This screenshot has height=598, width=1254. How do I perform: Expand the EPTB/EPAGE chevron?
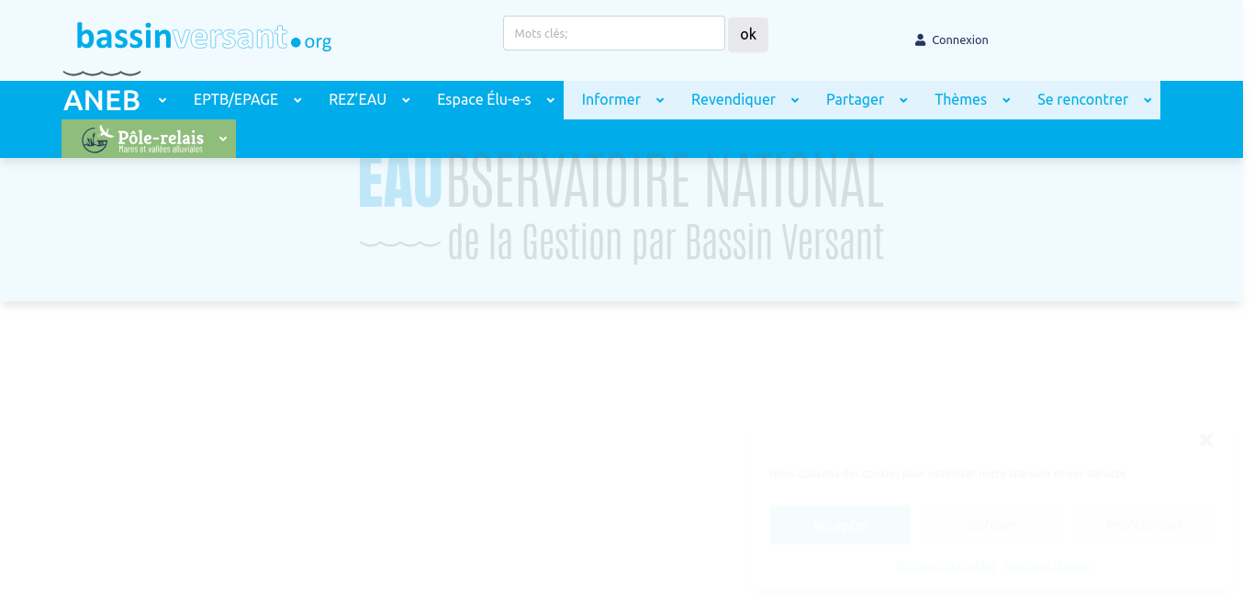[297, 100]
